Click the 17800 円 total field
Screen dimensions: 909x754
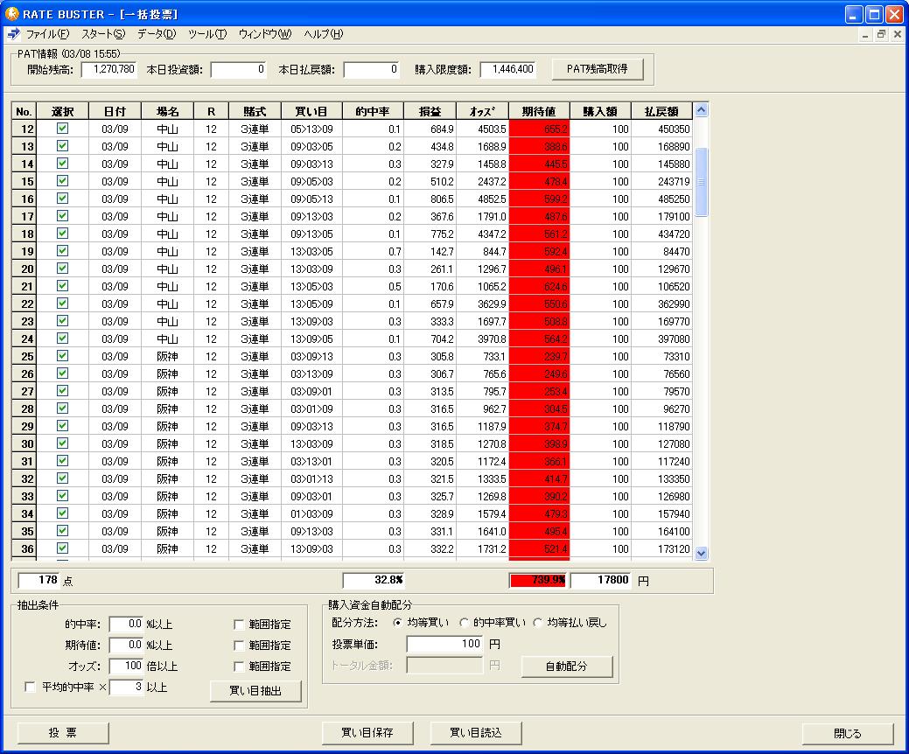pos(601,580)
